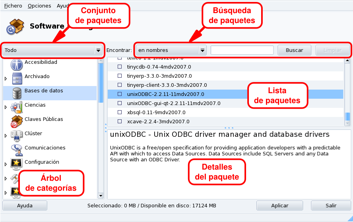Image resolution: width=353 pixels, height=222 pixels.
Task: Click the Accesibilidad category icon
Action: coord(17,64)
